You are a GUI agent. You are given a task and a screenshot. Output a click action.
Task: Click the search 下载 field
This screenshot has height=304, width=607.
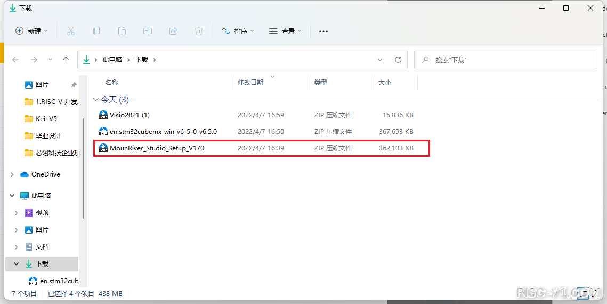tap(505, 60)
